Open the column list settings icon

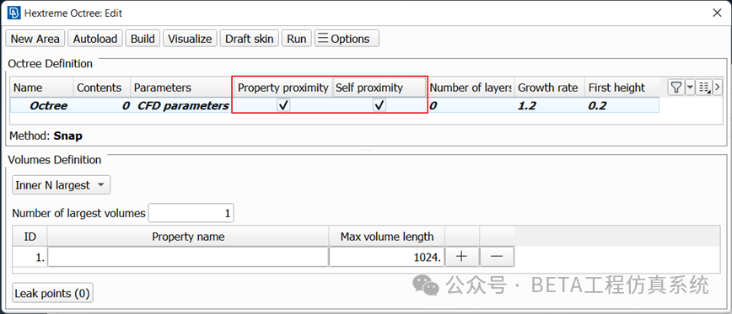coord(704,87)
